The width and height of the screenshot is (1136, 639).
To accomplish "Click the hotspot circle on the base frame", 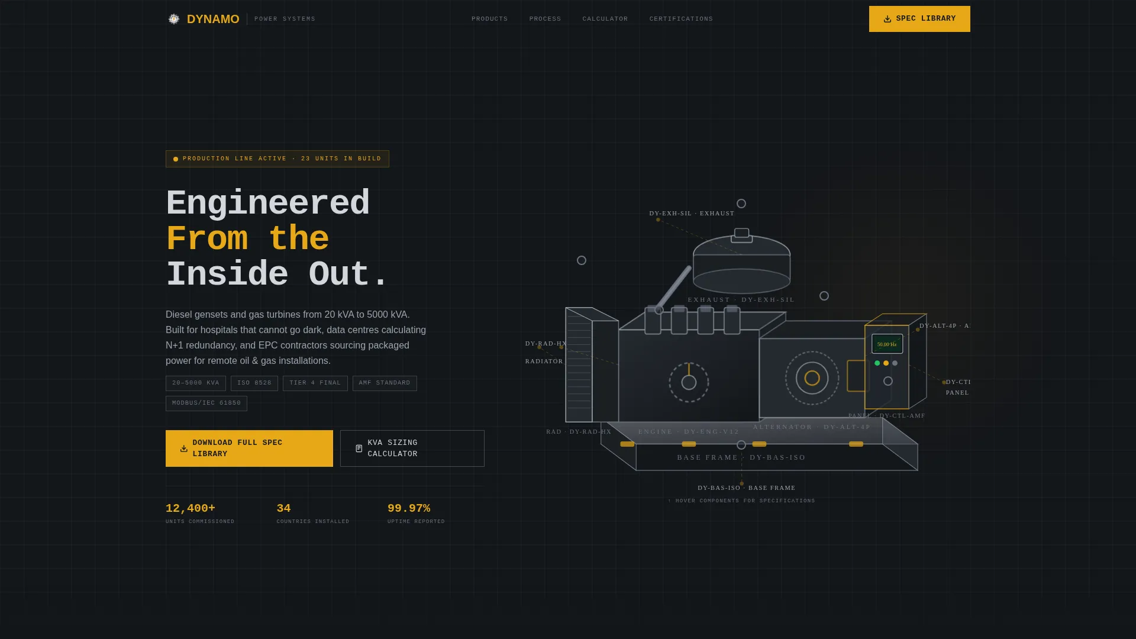I will pos(741,445).
